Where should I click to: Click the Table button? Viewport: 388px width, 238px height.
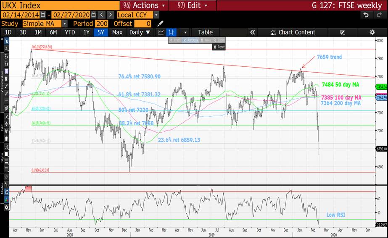pos(205,32)
